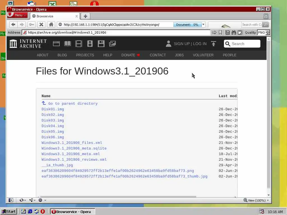
Task: Click the user avatar icon
Action: [168, 44]
